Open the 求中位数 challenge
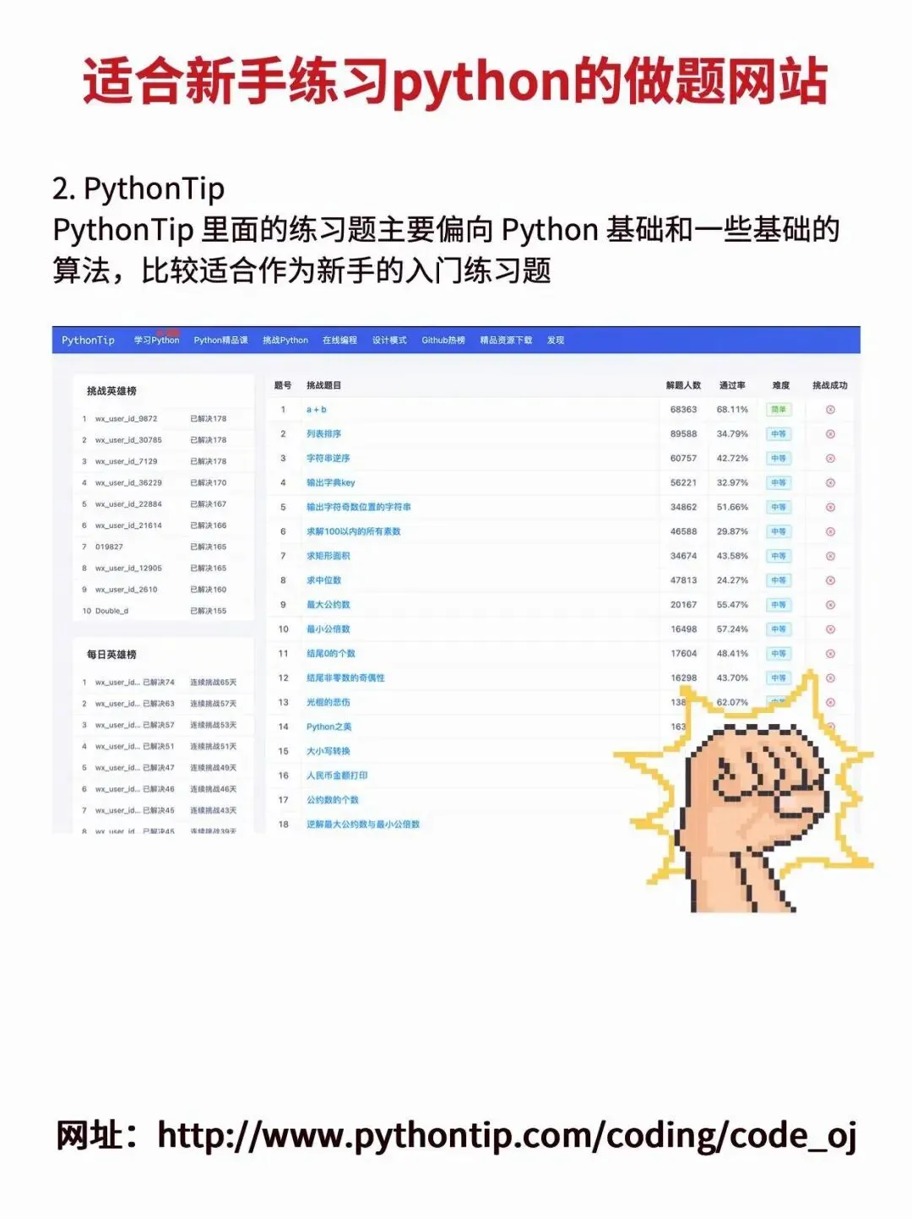This screenshot has width=912, height=1219. click(323, 581)
